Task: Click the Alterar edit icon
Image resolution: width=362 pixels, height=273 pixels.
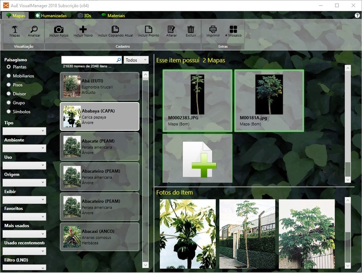Action: pyautogui.click(x=171, y=30)
